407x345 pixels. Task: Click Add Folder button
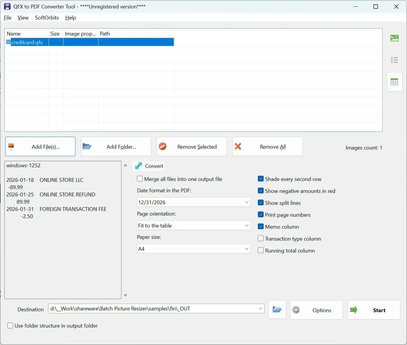116,147
